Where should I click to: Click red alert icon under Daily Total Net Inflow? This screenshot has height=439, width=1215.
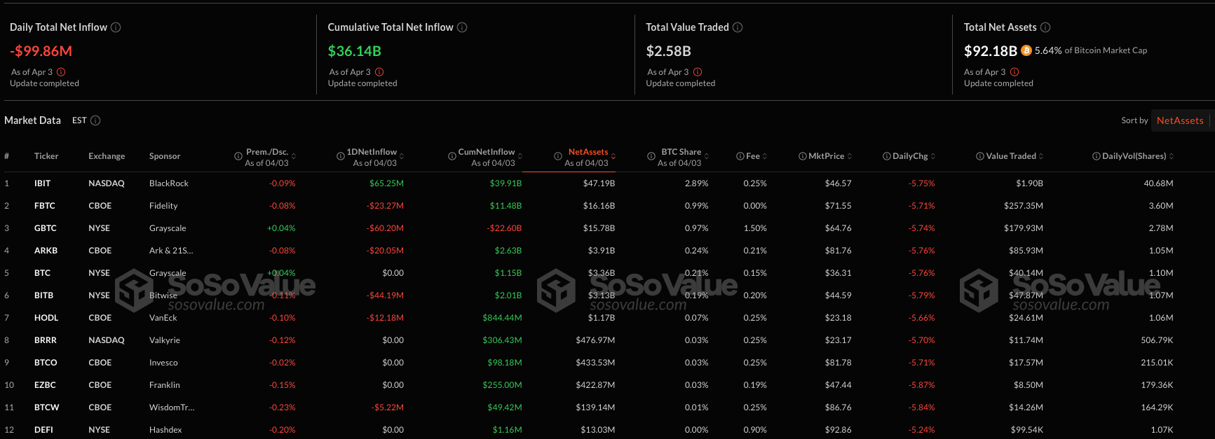61,72
